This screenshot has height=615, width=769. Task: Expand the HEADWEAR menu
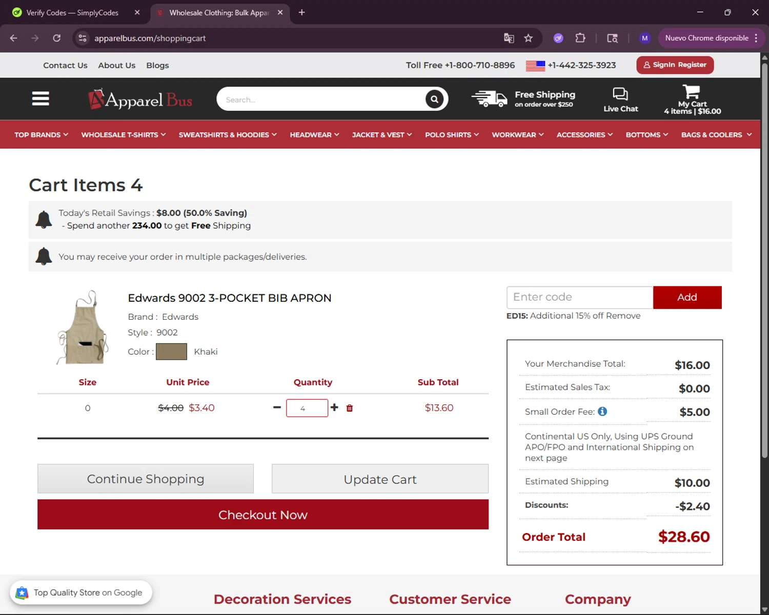point(314,135)
